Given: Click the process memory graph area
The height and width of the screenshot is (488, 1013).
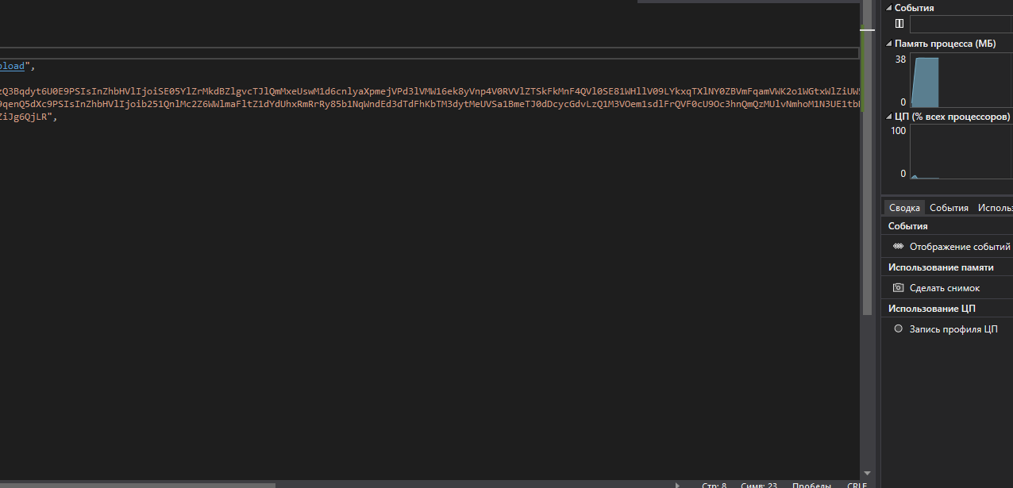Looking at the screenshot, I should point(961,81).
